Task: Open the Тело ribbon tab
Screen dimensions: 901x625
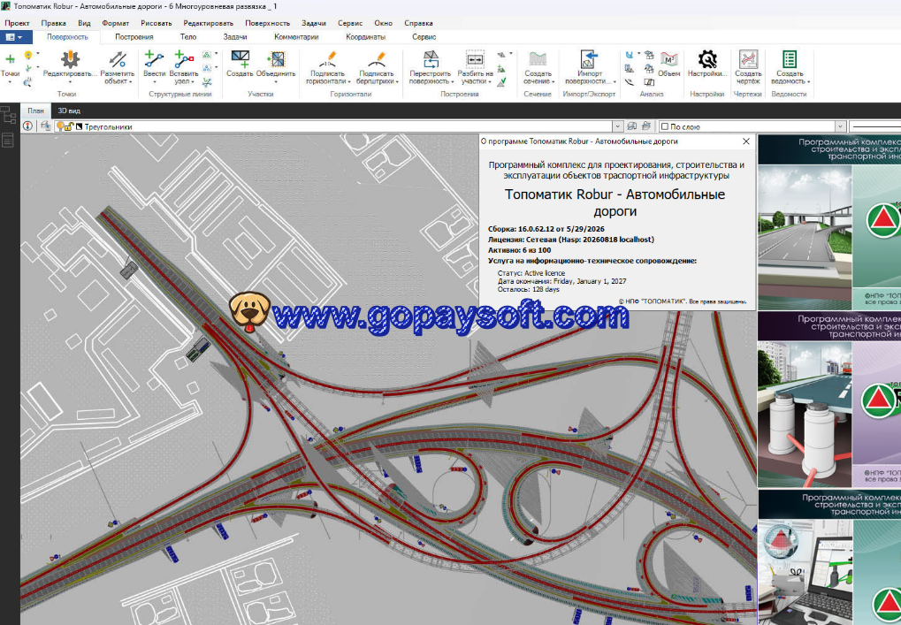Action: click(x=188, y=37)
